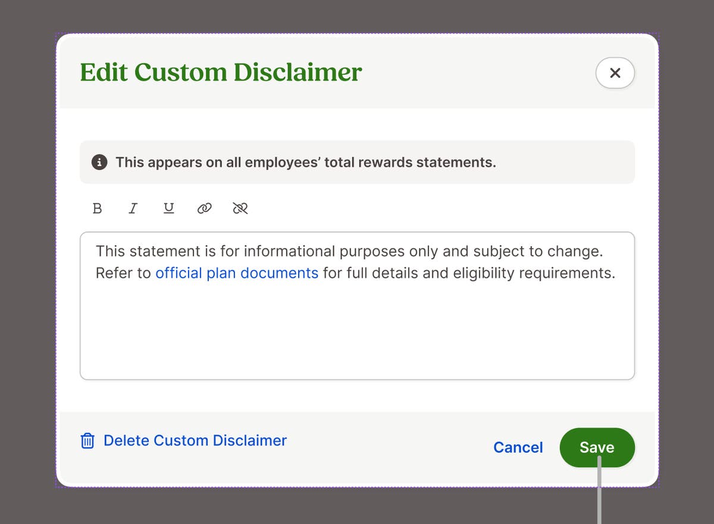Viewport: 714px width, 524px height.
Task: Dismiss the Edit Custom Disclaimer dialog
Action: 615,73
